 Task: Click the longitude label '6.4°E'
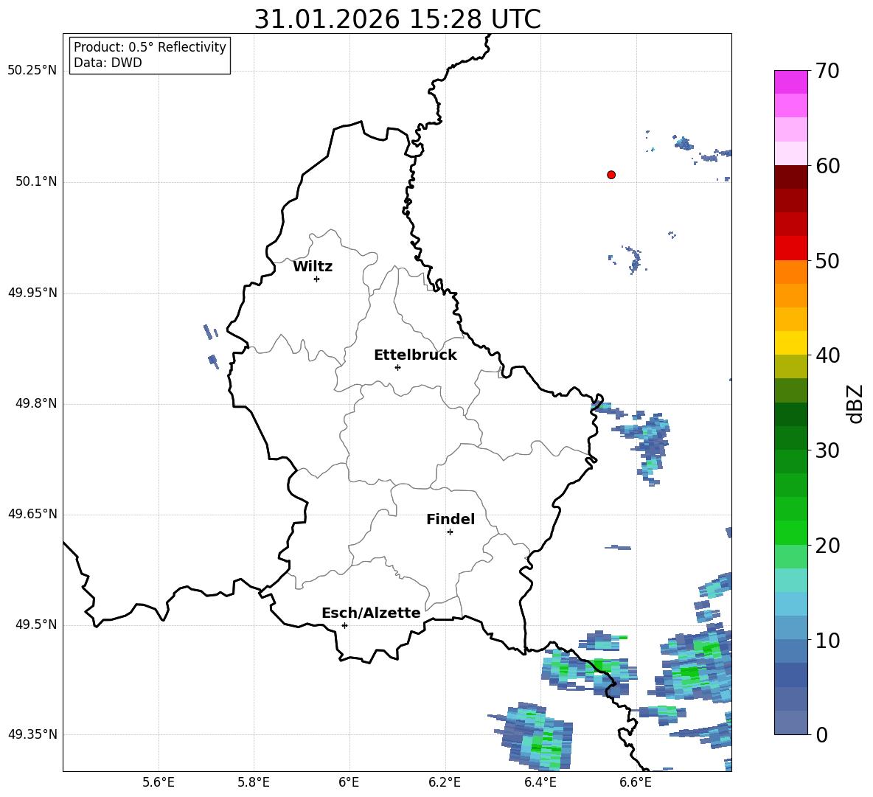click(540, 782)
